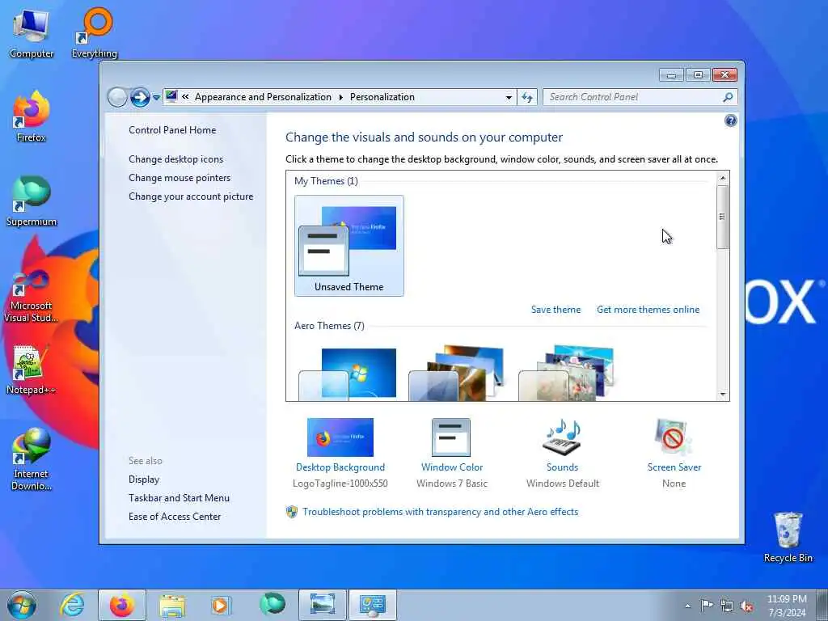Click the themes list scroll down arrow
This screenshot has height=621, width=828.
coord(723,395)
